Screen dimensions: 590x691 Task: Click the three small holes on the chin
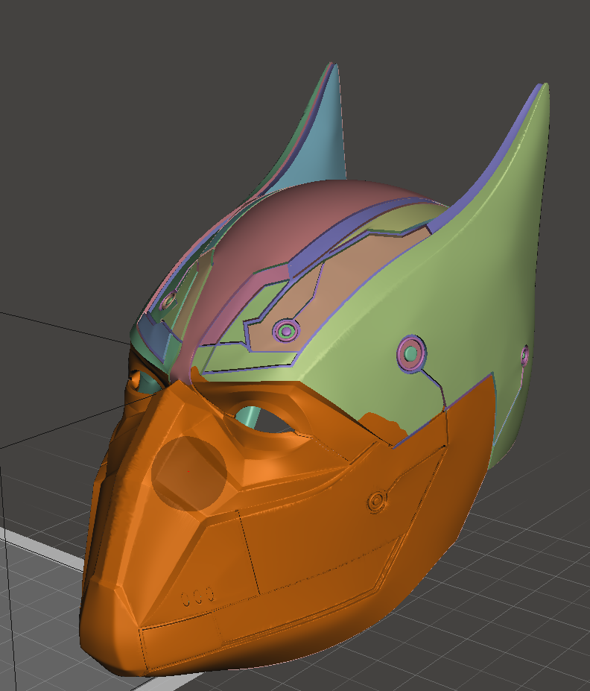[198, 594]
